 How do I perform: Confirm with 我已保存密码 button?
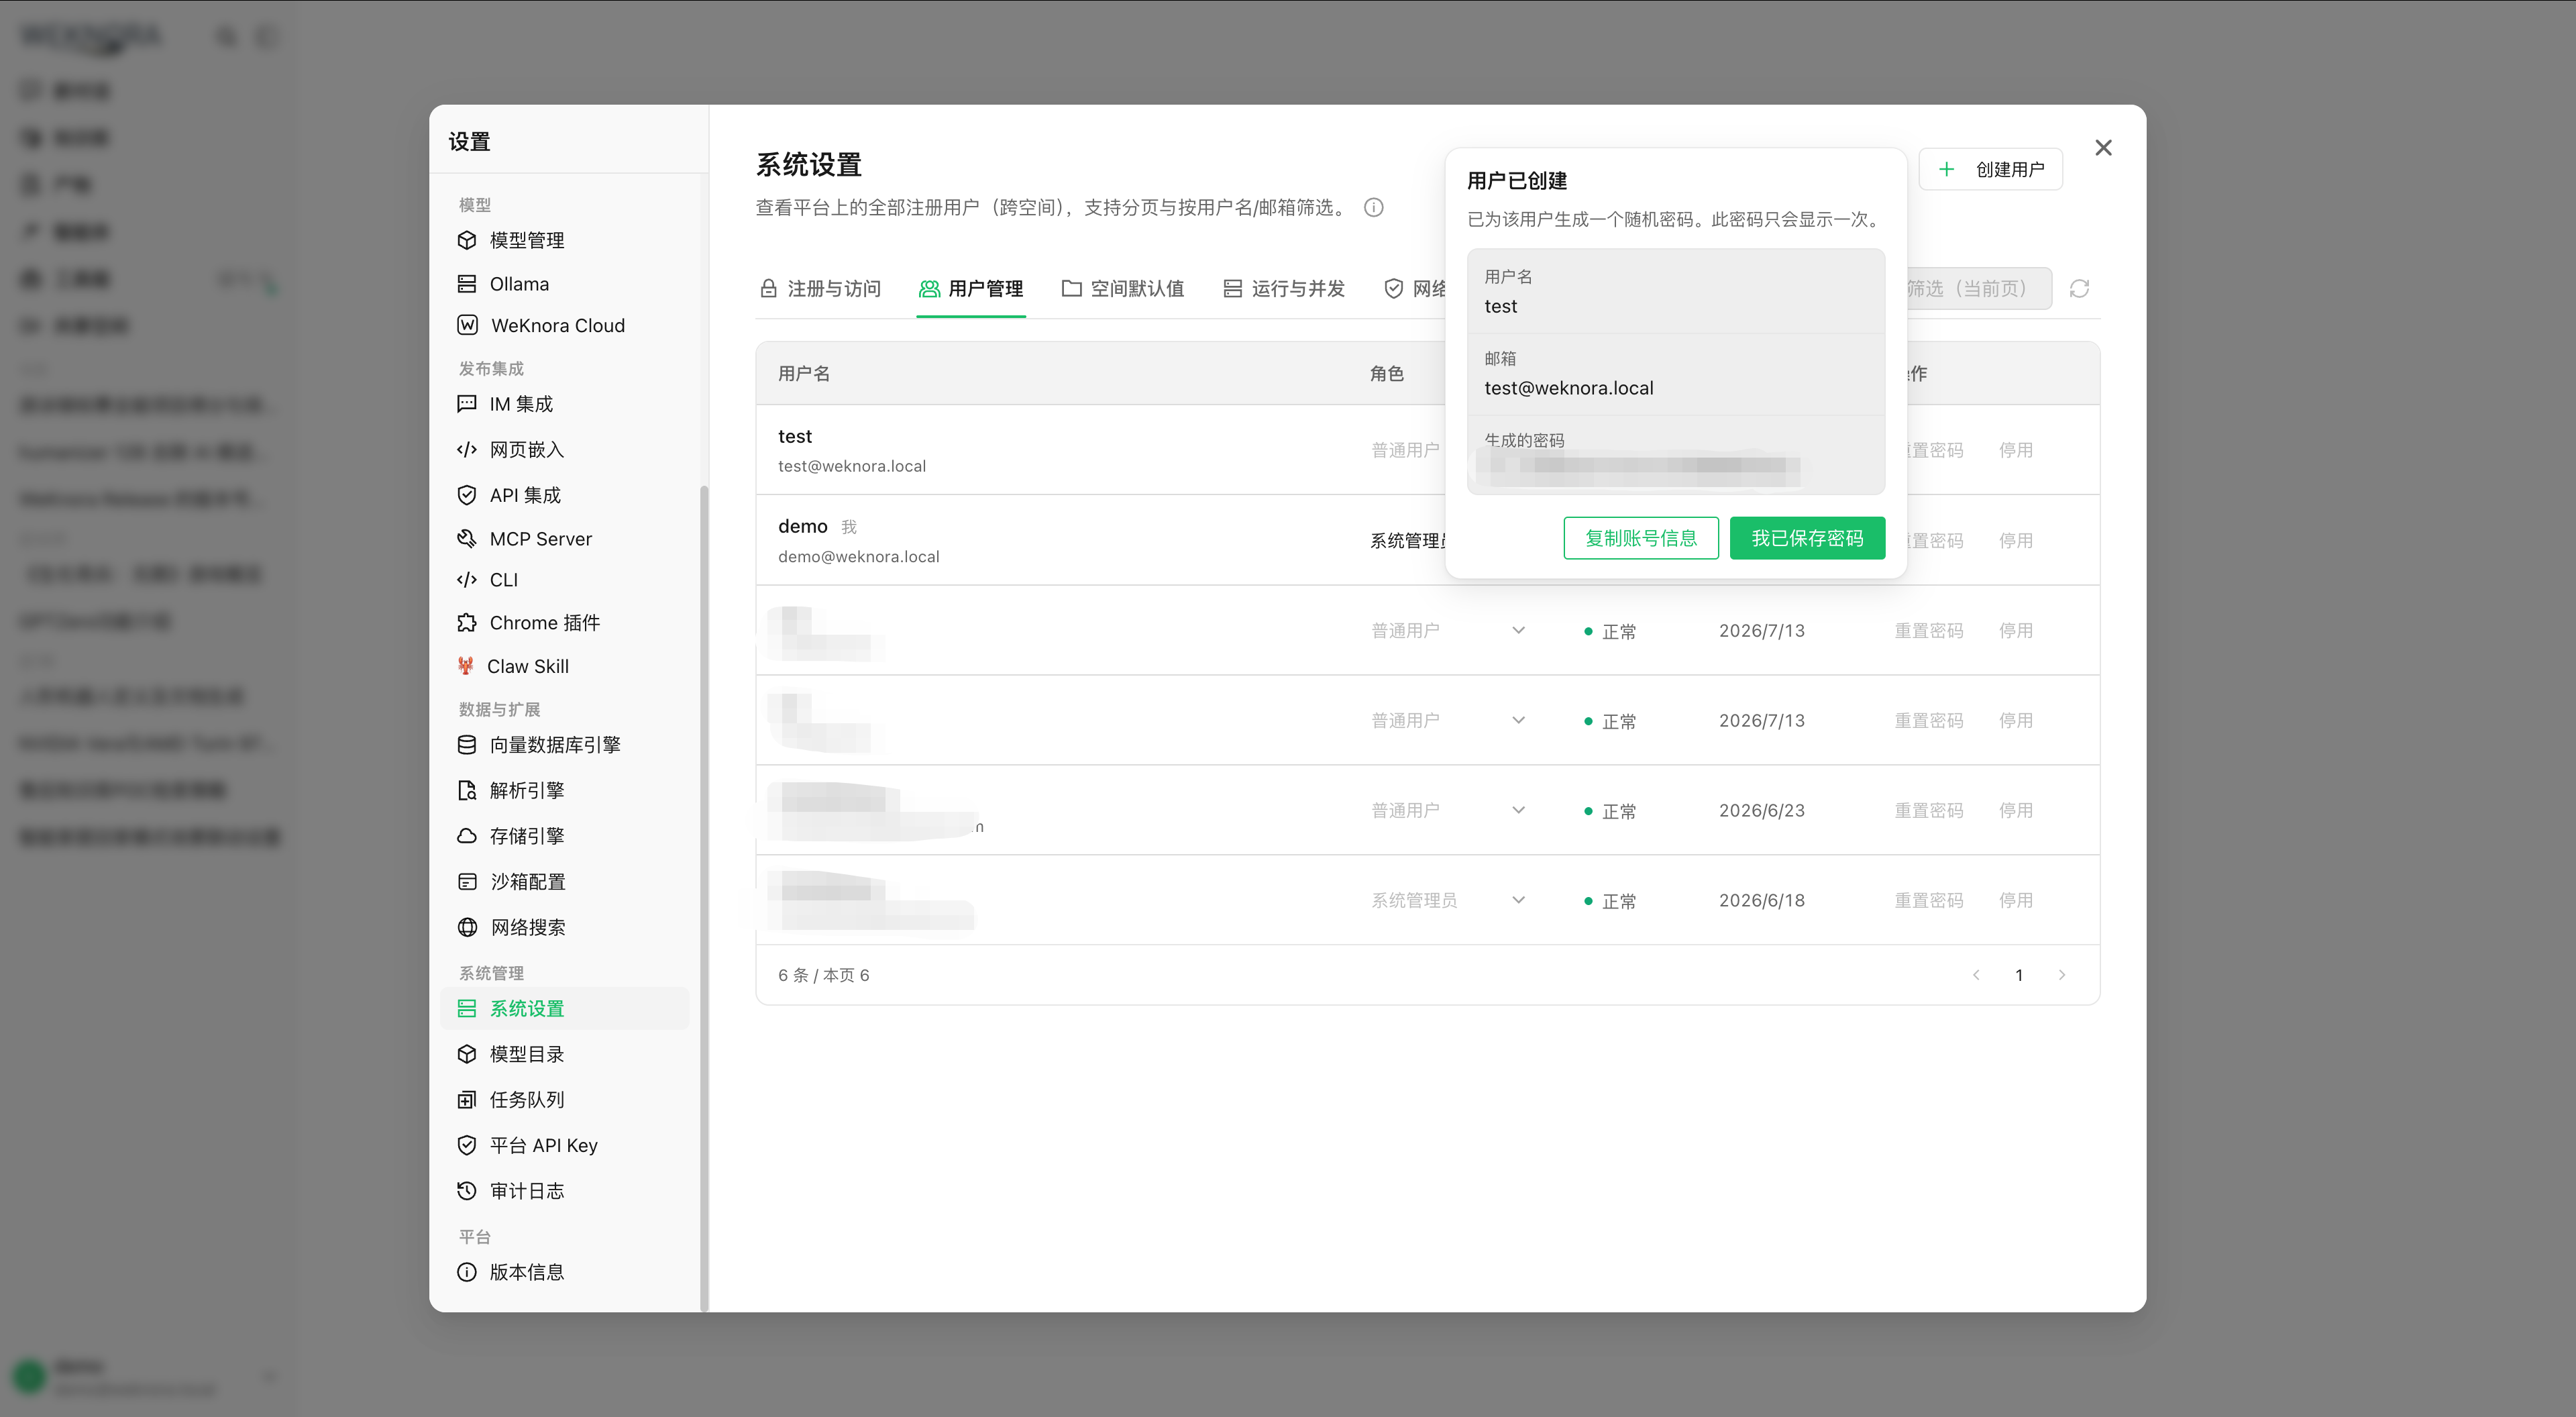point(1807,538)
